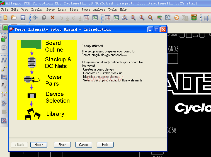This screenshot has width=211, height=157.
Task: Click the red X Delete icon
Action: click(52, 18)
